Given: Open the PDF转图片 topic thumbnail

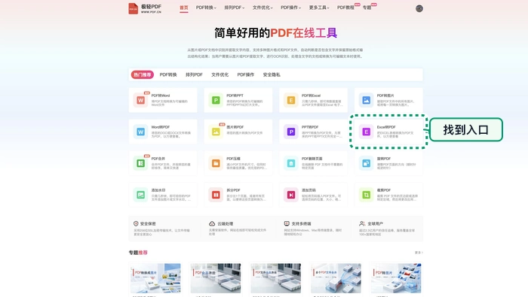Looking at the screenshot, I should tap(396, 278).
